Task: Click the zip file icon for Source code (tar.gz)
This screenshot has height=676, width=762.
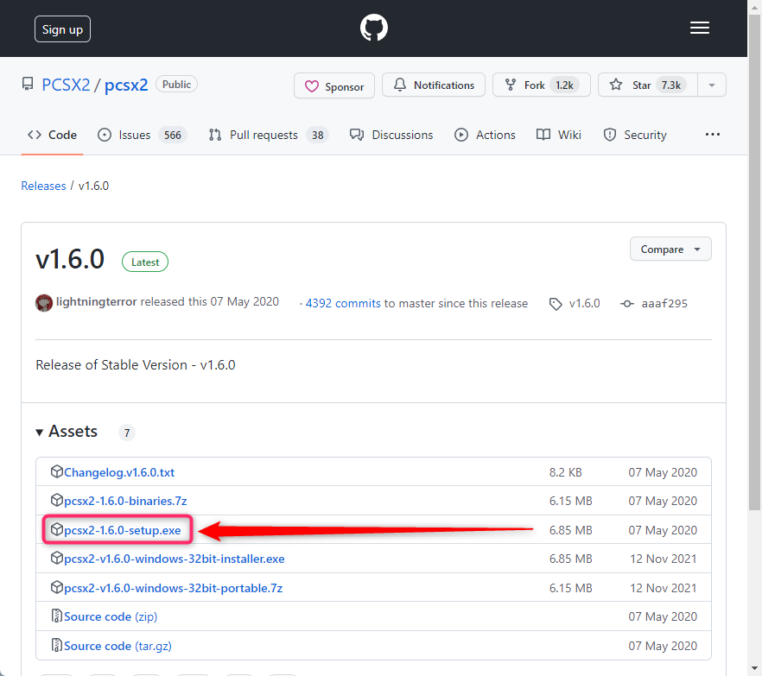Action: click(57, 645)
